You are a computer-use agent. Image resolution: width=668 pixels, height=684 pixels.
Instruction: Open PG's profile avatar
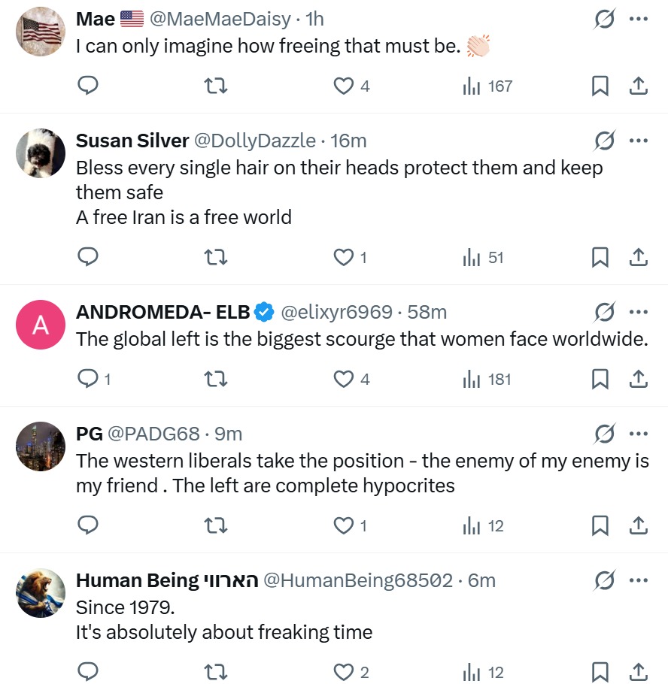pyautogui.click(x=41, y=446)
